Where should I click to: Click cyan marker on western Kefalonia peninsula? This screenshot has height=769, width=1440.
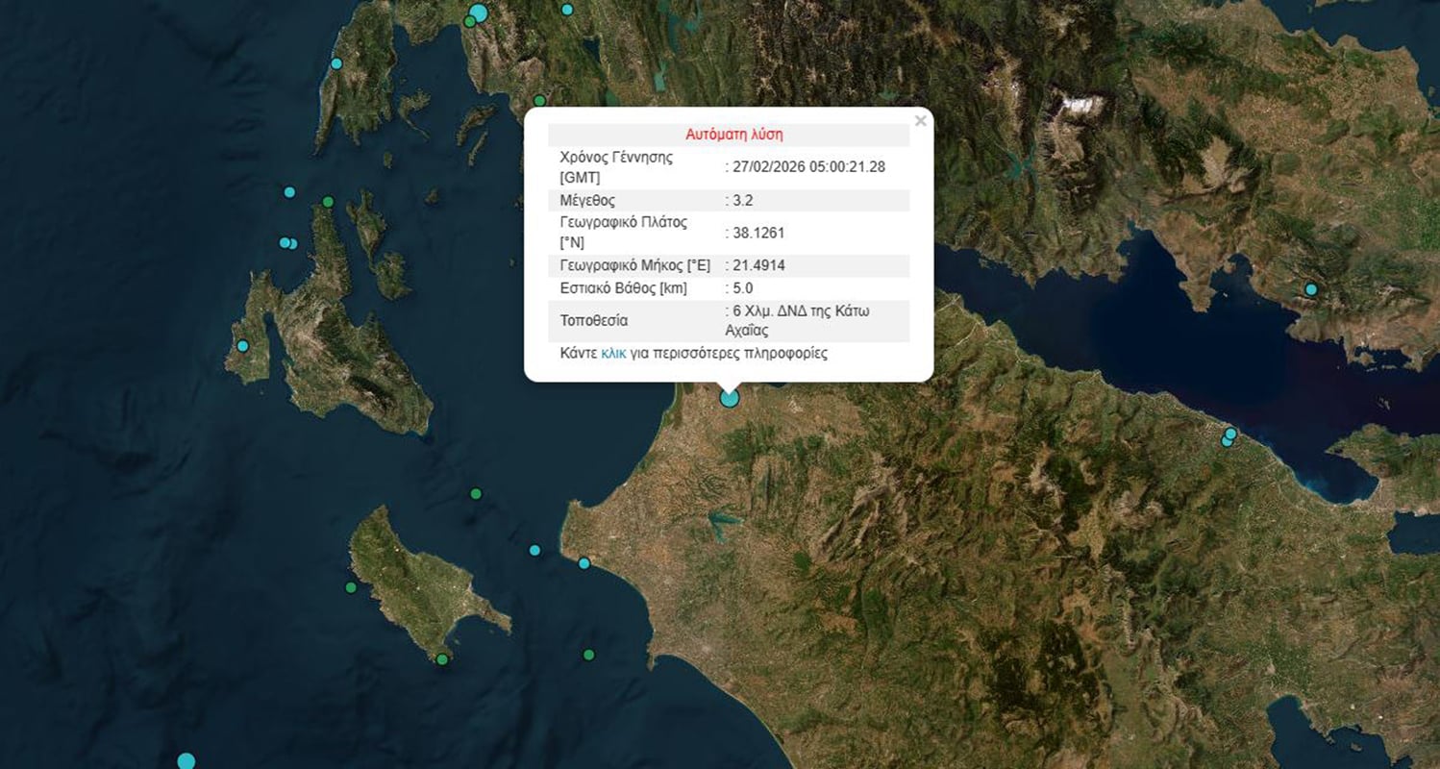[242, 346]
